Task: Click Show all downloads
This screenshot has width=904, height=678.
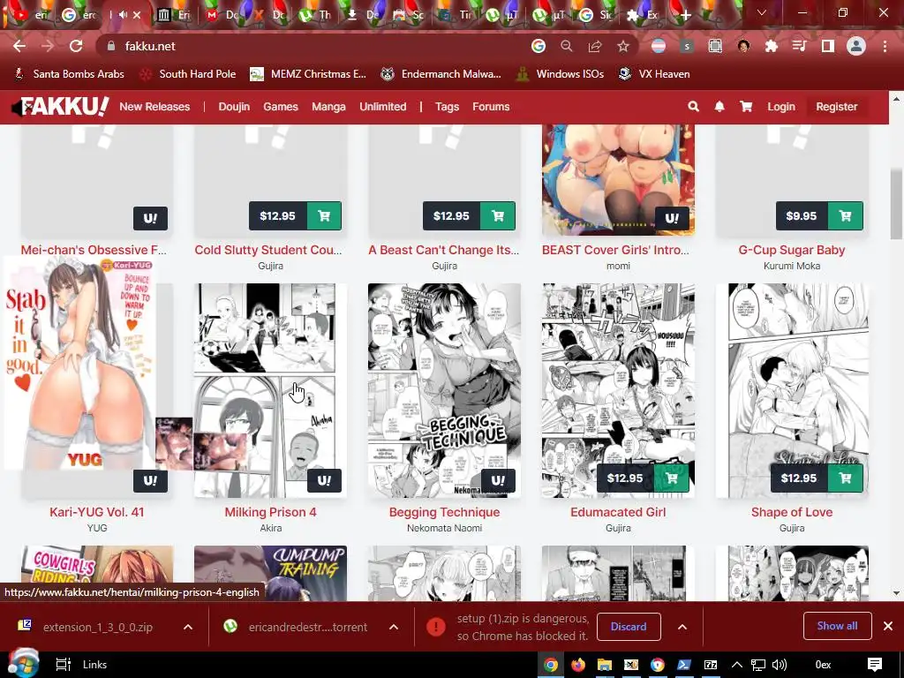Action: click(837, 626)
